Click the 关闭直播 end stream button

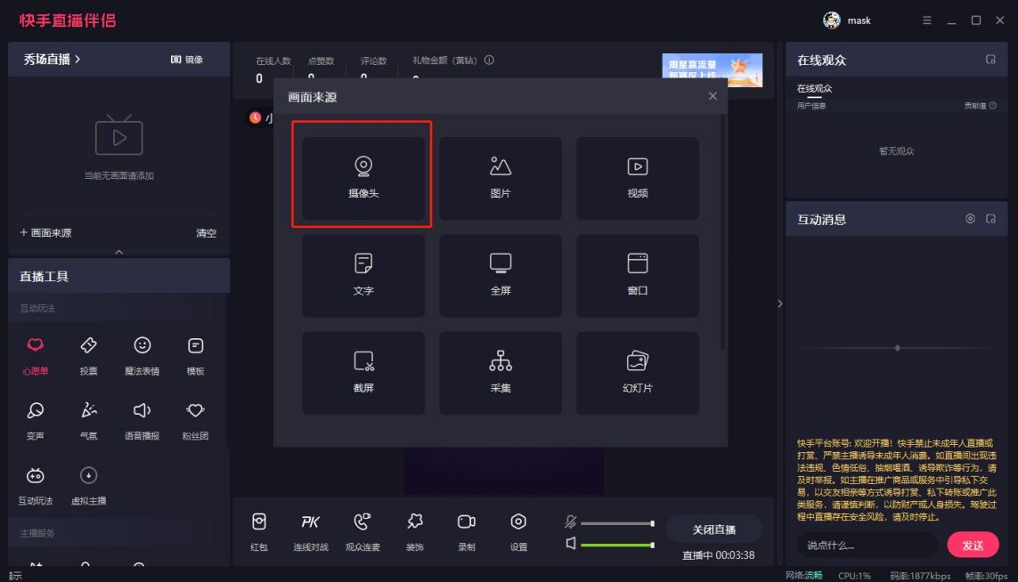[x=713, y=529]
